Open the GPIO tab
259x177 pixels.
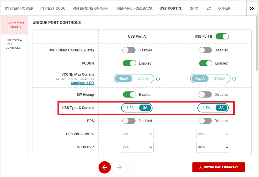(194, 8)
